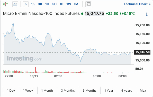This screenshot has height=97, width=153.
Task: Click the 15,150.00 axis label
Action: coord(142,34)
